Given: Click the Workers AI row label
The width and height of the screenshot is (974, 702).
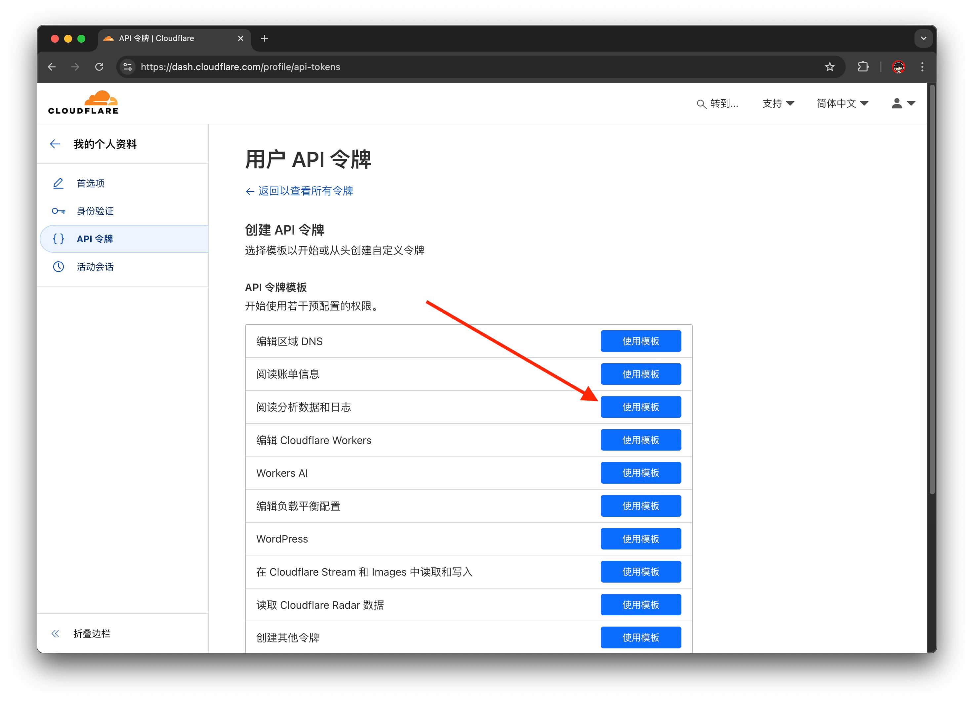Looking at the screenshot, I should pyautogui.click(x=282, y=473).
